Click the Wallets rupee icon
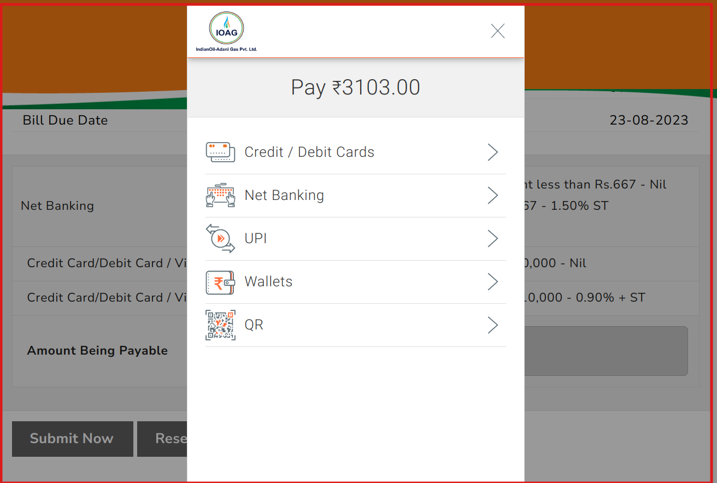 tap(220, 282)
